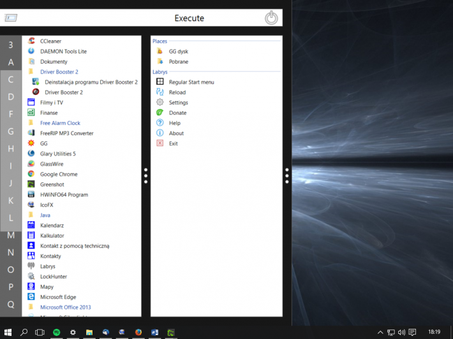This screenshot has width=453, height=339.
Task: Click the three-dot handle between panels
Action: click(146, 176)
